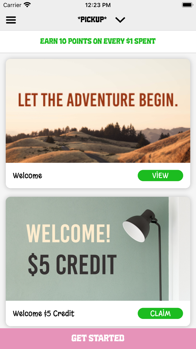Tap the WELCOME! heading on the credit image
The image size is (196, 349).
(68, 233)
